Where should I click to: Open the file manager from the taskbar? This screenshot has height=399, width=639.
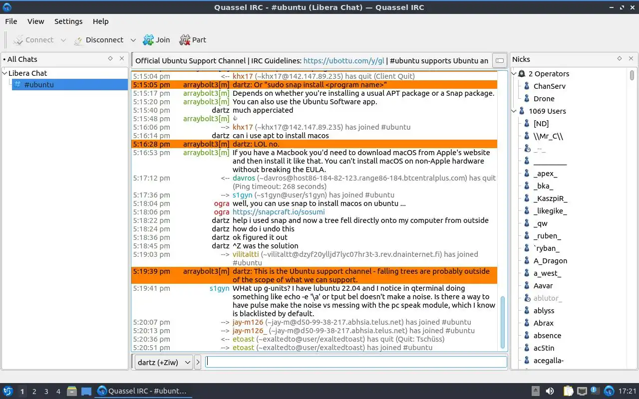[x=72, y=391]
